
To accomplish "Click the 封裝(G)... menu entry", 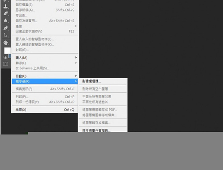I will click(45, 50).
